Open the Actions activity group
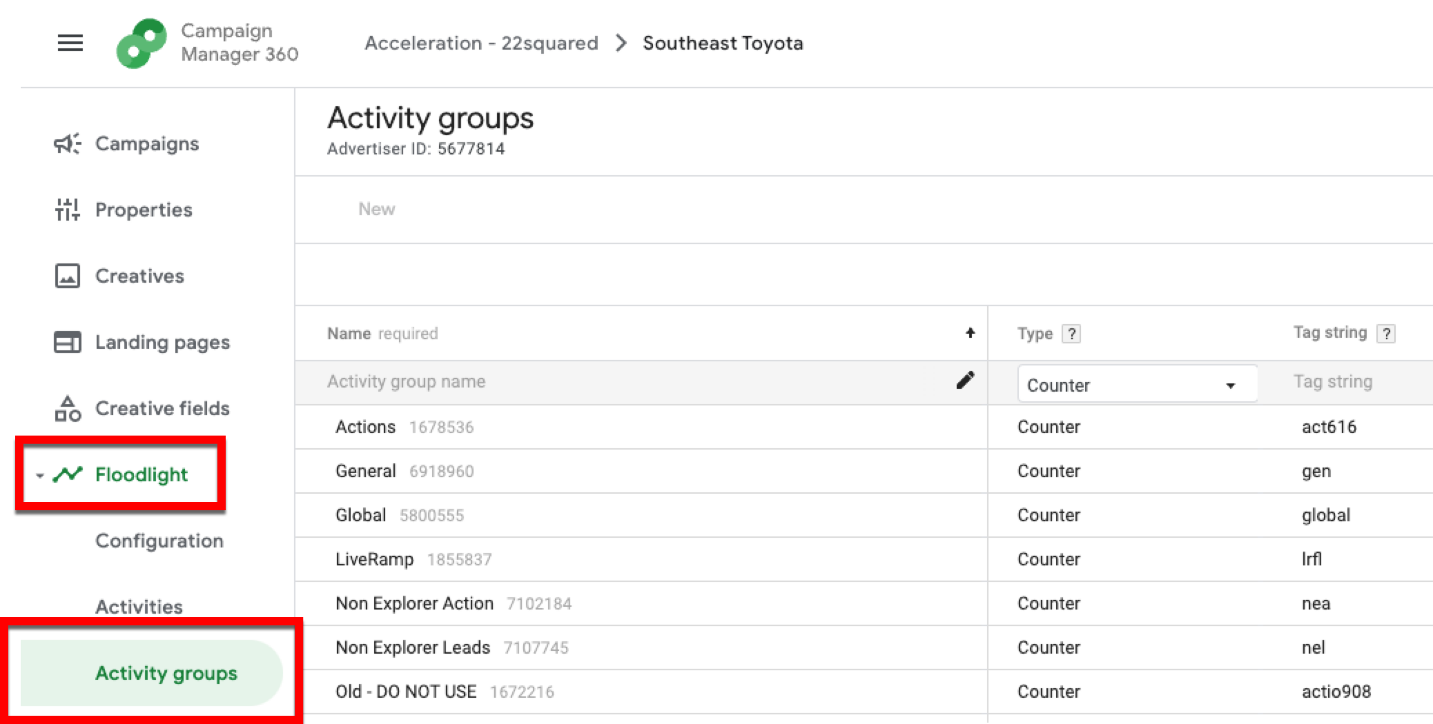 coord(365,427)
